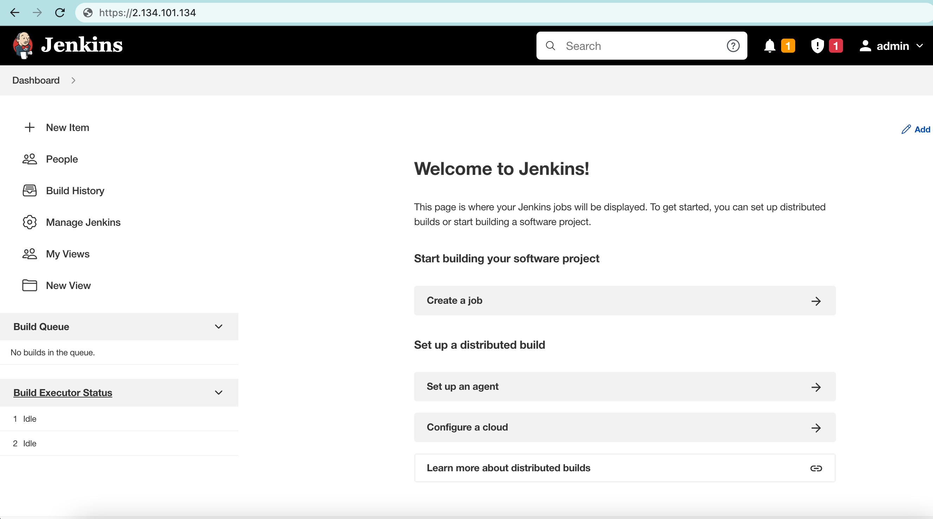Open notifications via the bell icon
The height and width of the screenshot is (519, 933).
click(769, 46)
